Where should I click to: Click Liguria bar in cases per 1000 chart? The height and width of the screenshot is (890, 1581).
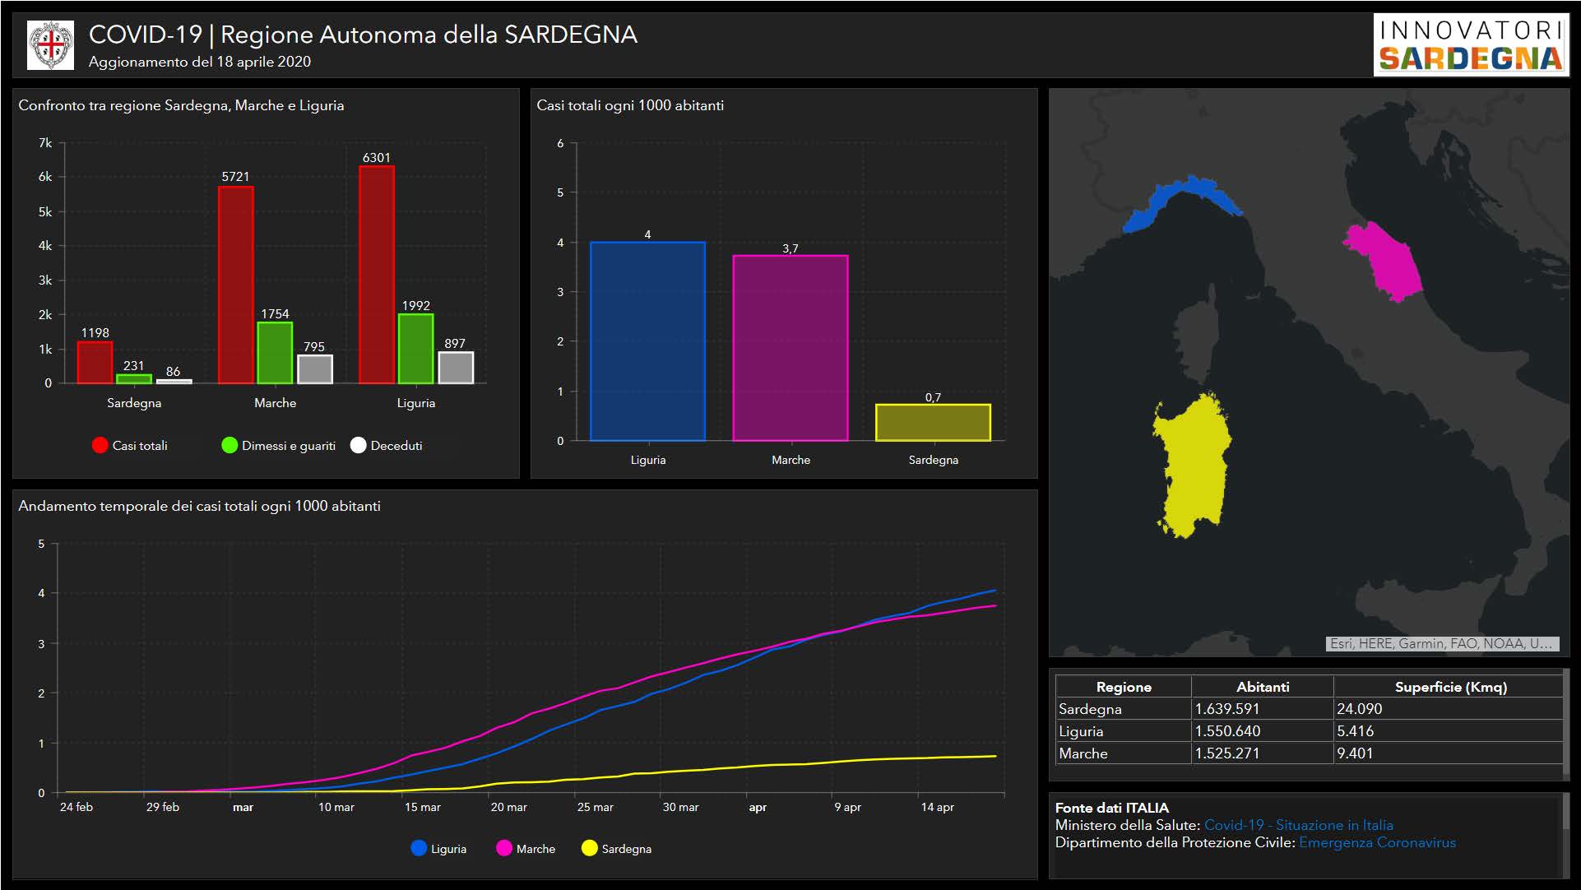coord(647,341)
